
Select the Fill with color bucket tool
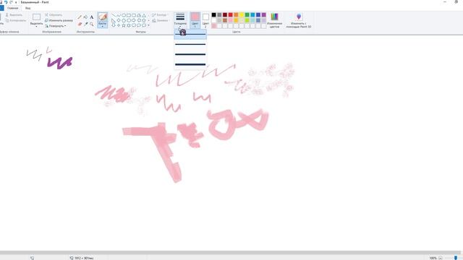(x=85, y=17)
